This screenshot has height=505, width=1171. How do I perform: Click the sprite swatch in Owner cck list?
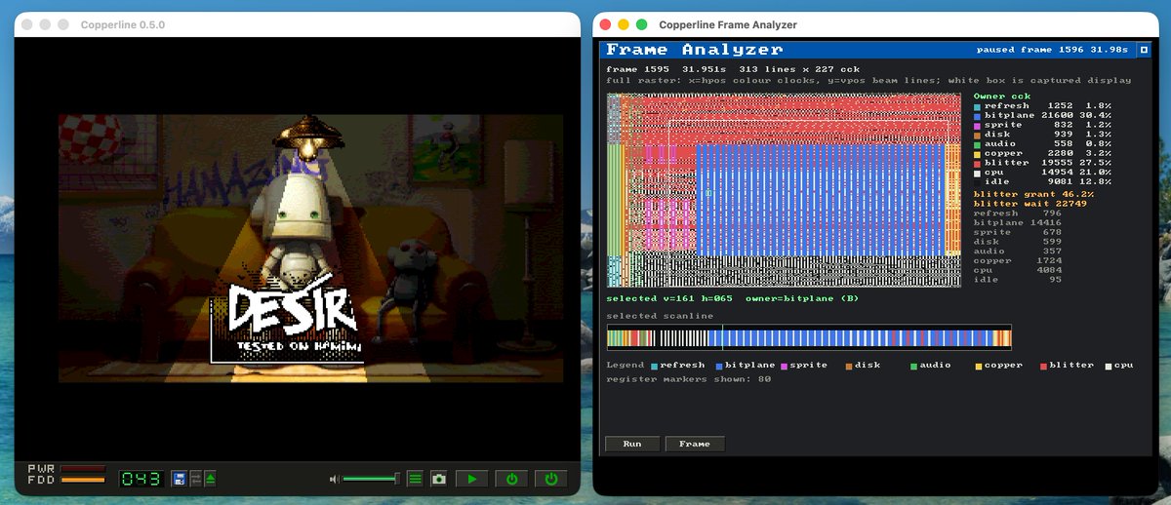(977, 125)
